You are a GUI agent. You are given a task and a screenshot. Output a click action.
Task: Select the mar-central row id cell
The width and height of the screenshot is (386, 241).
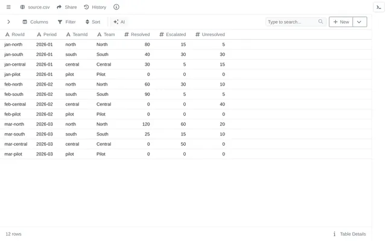point(16,144)
